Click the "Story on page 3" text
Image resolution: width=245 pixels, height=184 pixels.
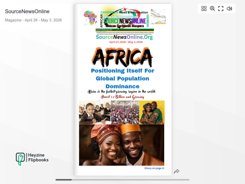tap(154, 168)
